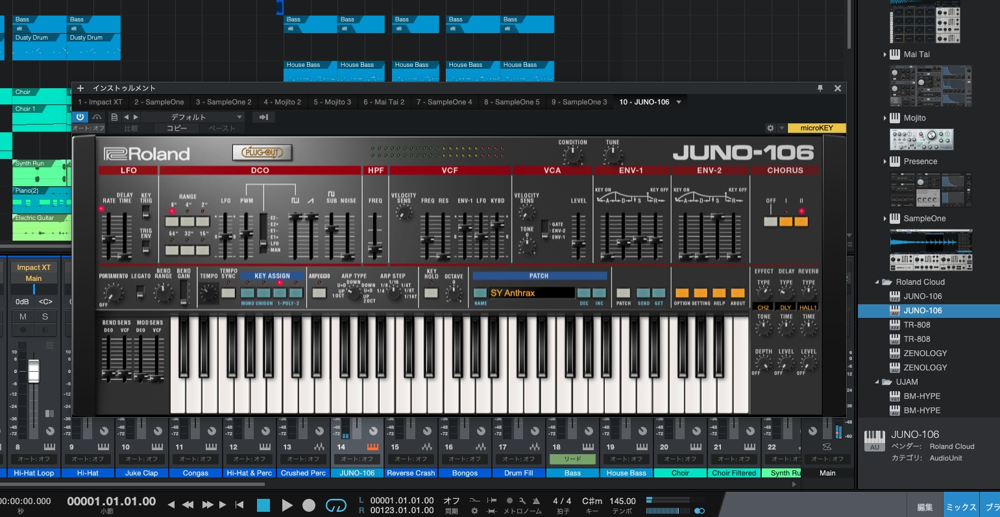Stop playback with the blue stop button
The image size is (1000, 517).
tap(263, 505)
